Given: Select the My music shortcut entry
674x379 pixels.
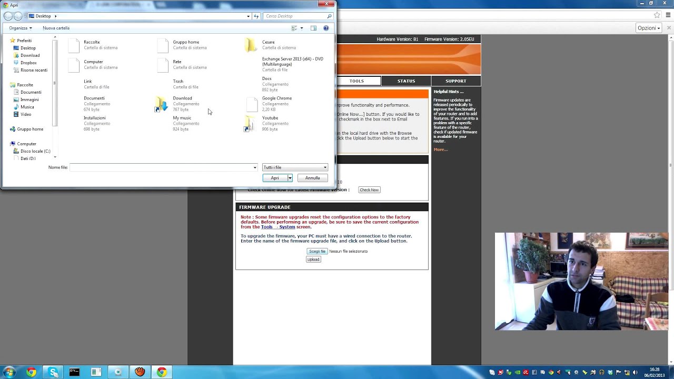Looking at the screenshot, I should [187, 123].
